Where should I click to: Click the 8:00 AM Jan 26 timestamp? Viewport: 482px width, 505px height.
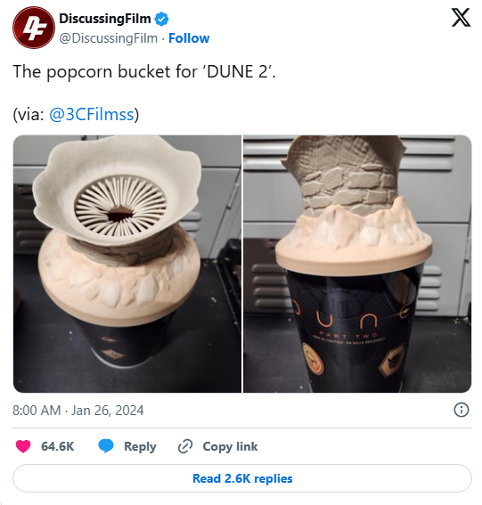click(78, 411)
